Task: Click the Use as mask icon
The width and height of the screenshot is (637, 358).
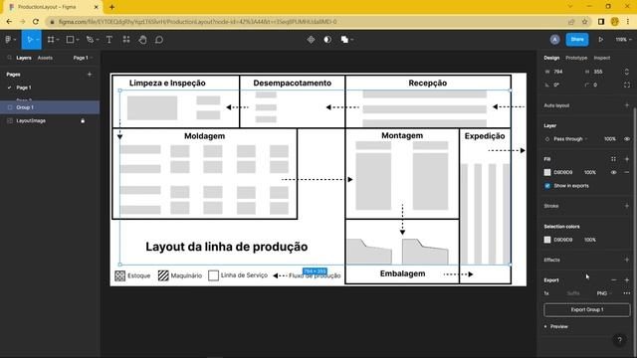Action: [x=327, y=40]
